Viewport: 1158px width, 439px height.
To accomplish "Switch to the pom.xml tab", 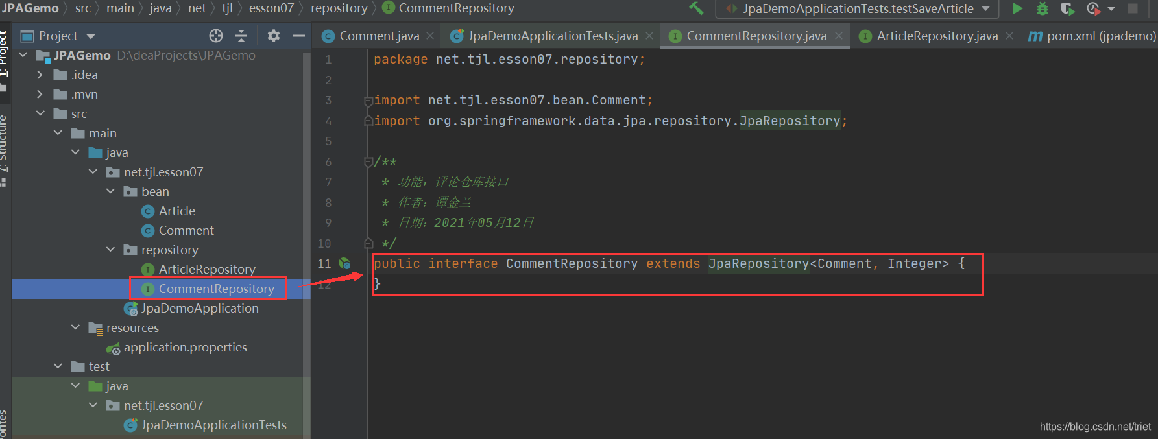I will tap(1092, 36).
